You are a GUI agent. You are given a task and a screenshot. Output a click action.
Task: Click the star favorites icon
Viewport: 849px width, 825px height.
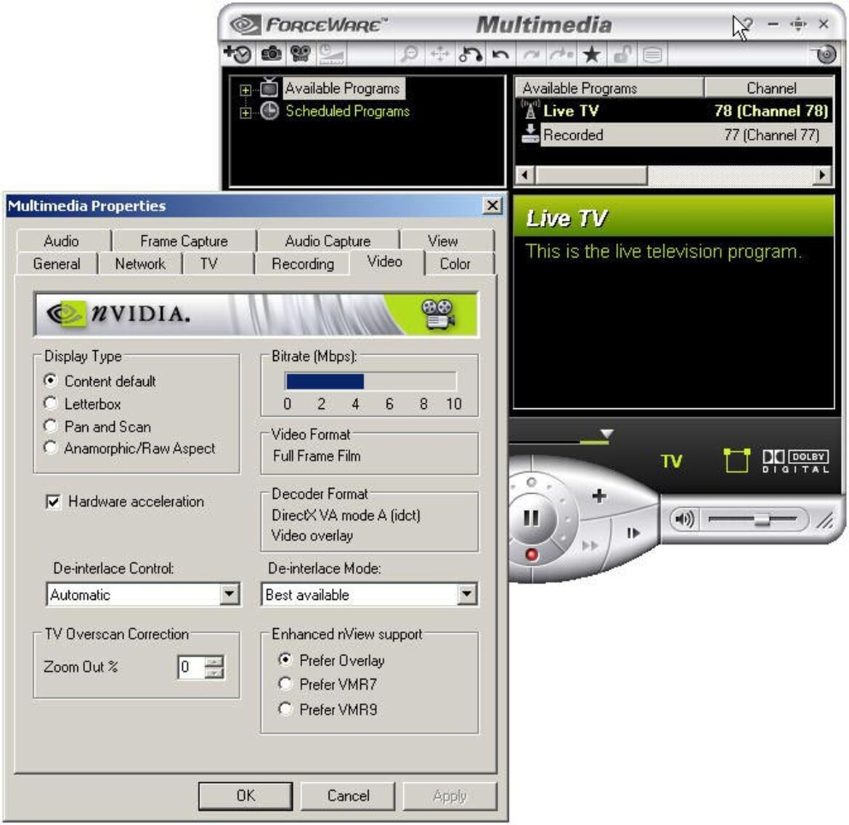point(591,54)
